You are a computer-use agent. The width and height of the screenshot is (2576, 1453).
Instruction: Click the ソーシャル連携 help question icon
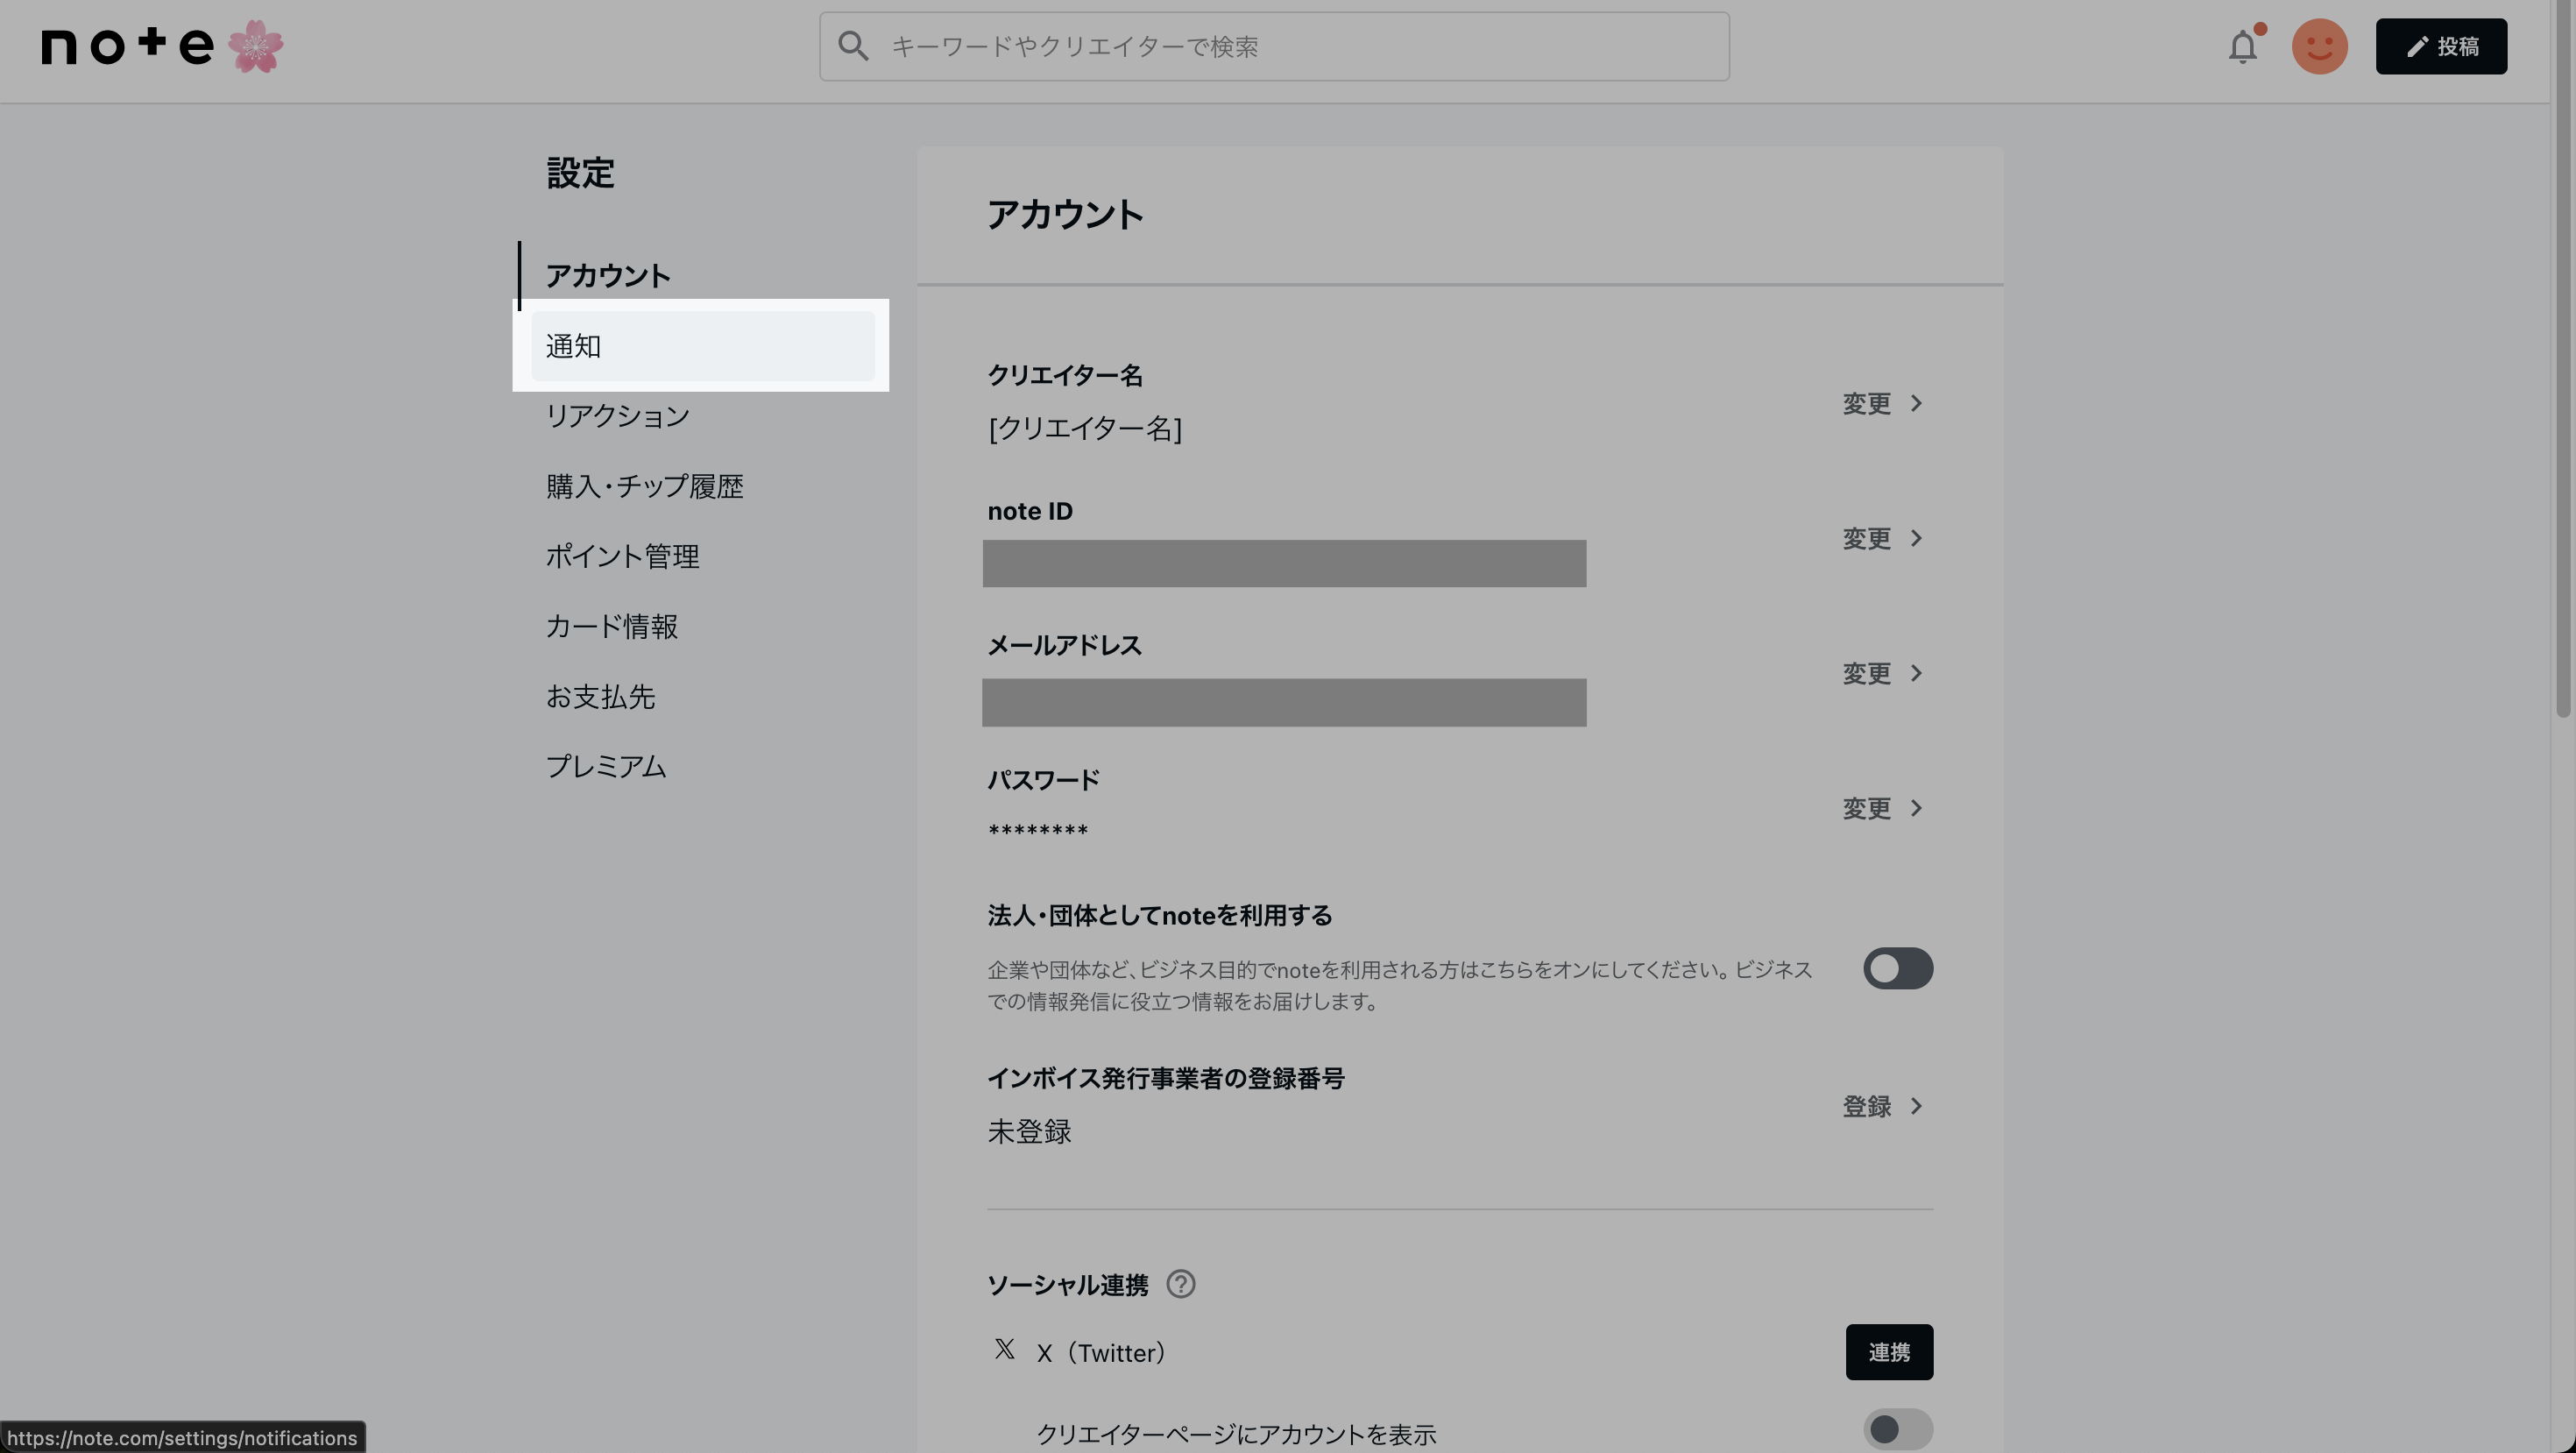point(1181,1284)
